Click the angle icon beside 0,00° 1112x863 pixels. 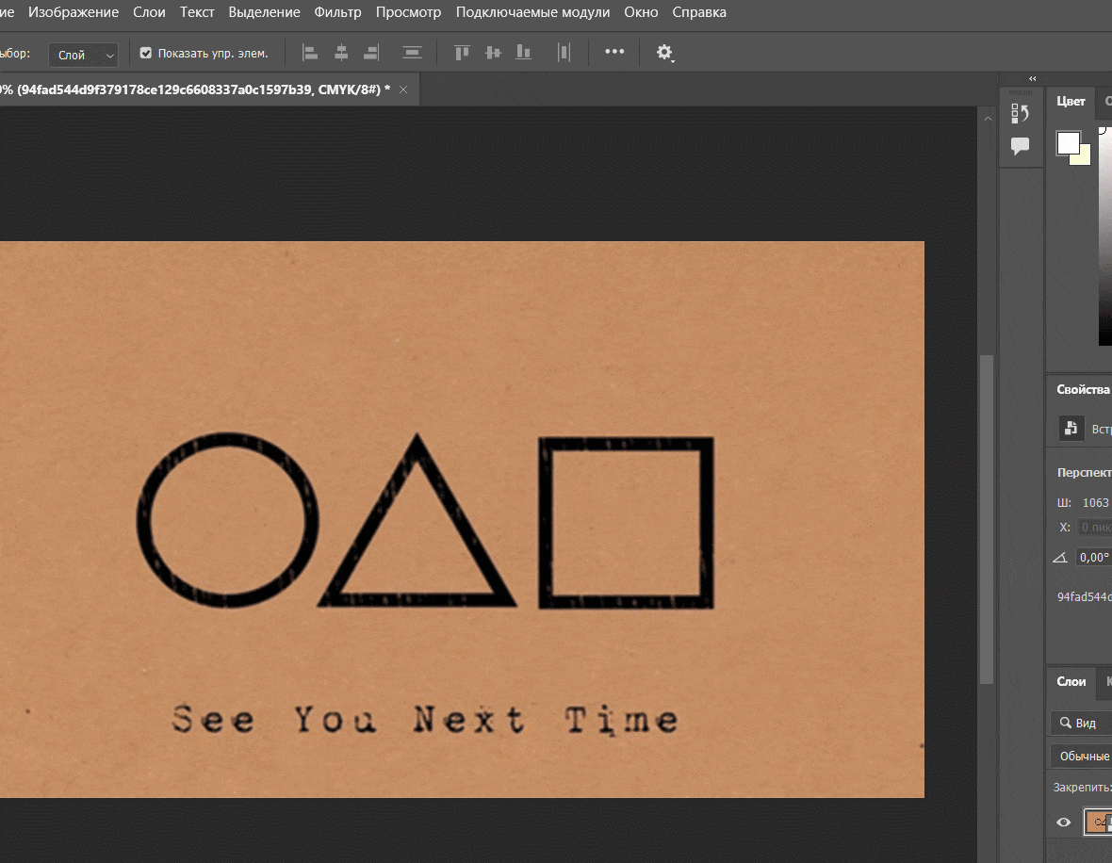click(1060, 558)
